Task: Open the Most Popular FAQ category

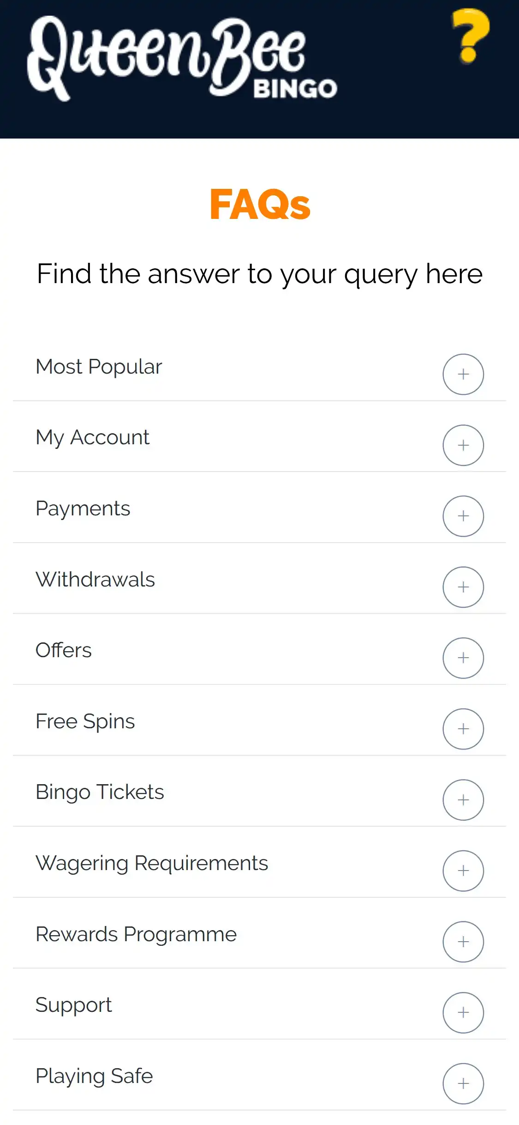Action: coord(99,367)
